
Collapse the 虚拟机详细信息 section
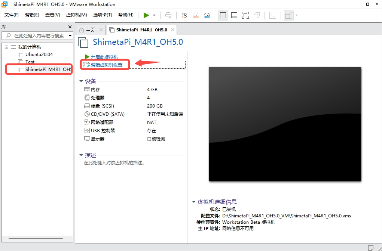click(x=194, y=202)
